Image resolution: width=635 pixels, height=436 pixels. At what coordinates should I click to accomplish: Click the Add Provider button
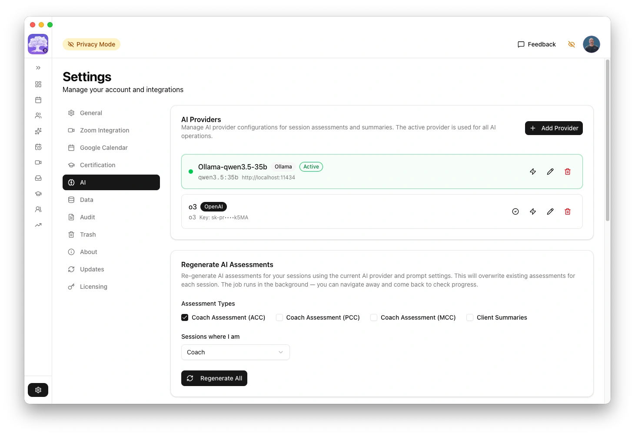[x=554, y=128]
